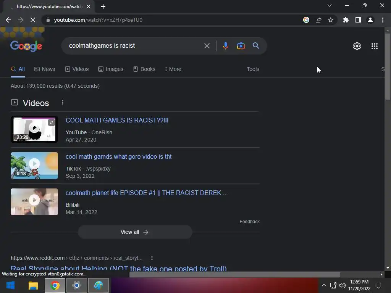Click the forward navigation arrow
Image resolution: width=391 pixels, height=293 pixels.
21,20
